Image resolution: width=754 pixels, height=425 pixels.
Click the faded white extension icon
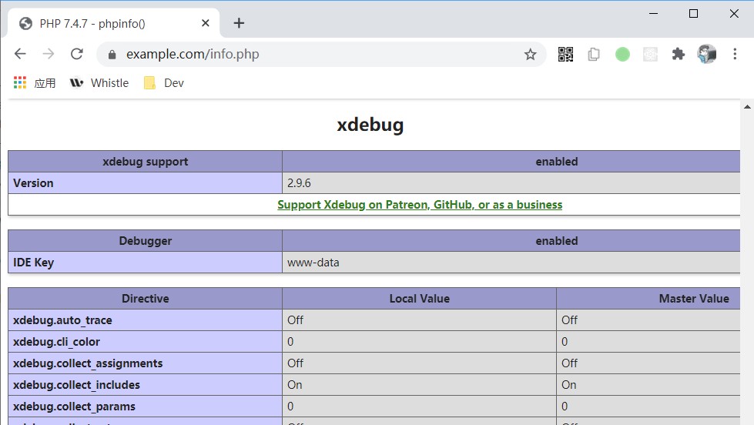point(650,55)
